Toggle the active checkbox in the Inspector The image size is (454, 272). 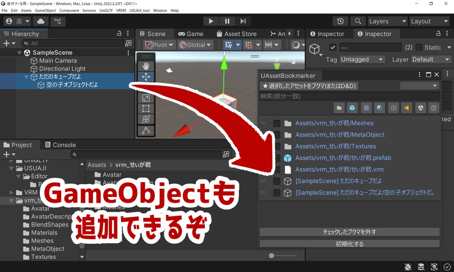333,47
